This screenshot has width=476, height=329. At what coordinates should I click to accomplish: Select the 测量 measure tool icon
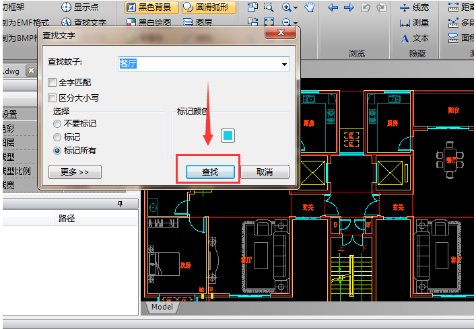coord(405,23)
